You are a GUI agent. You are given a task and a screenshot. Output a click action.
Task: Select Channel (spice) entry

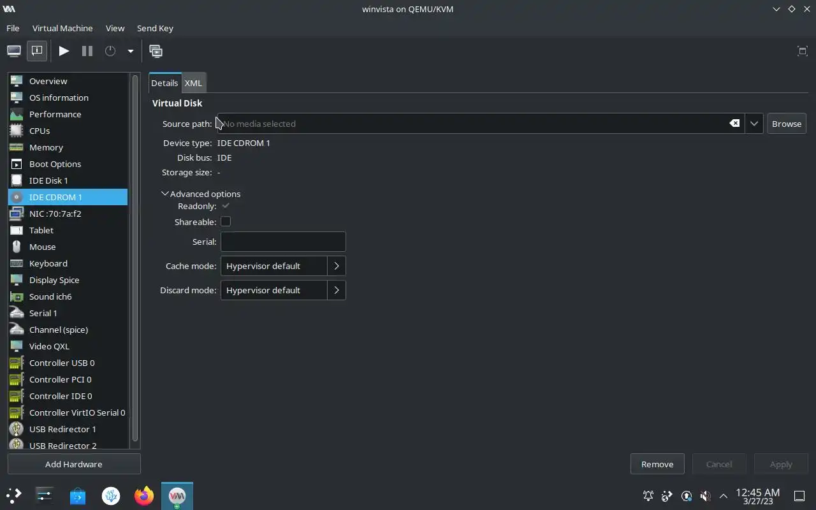click(68, 330)
